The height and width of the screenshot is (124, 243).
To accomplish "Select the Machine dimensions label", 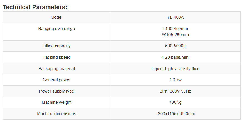I will coord(56,114).
